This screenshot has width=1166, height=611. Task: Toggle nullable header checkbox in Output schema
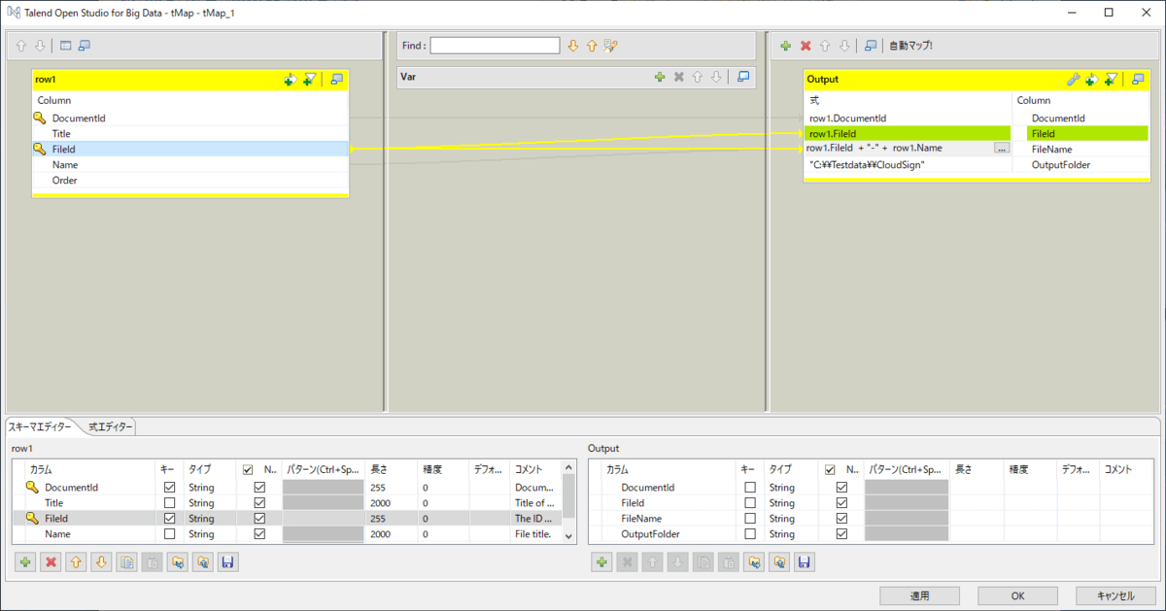830,469
